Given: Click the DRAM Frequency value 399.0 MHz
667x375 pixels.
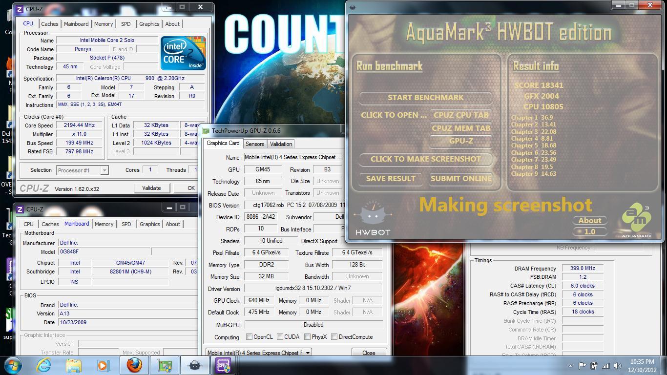Looking at the screenshot, I should (x=583, y=269).
